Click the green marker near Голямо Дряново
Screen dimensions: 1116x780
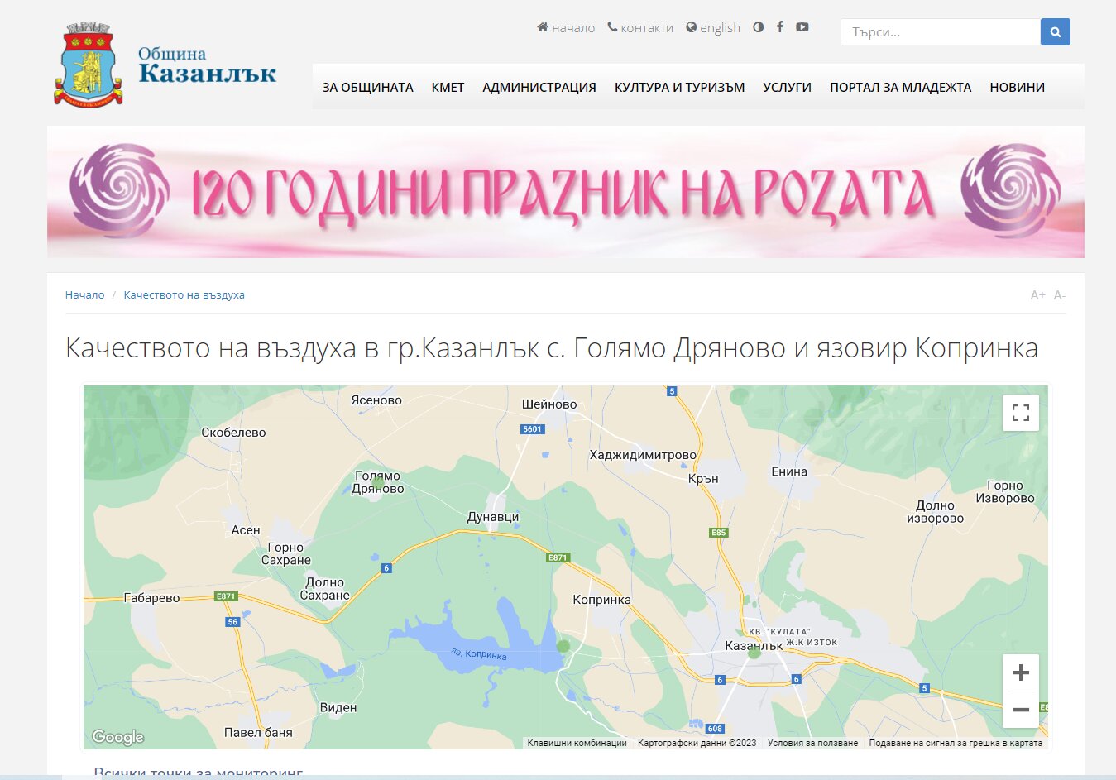tap(378, 483)
